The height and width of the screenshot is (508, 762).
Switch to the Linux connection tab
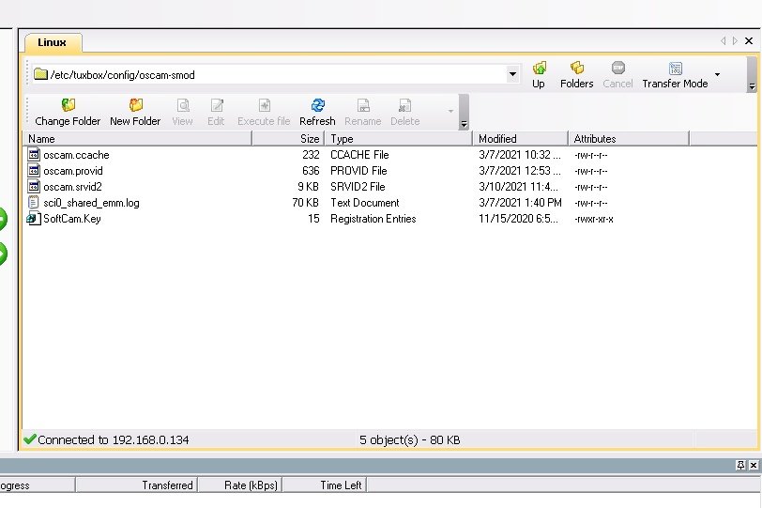tap(53, 43)
